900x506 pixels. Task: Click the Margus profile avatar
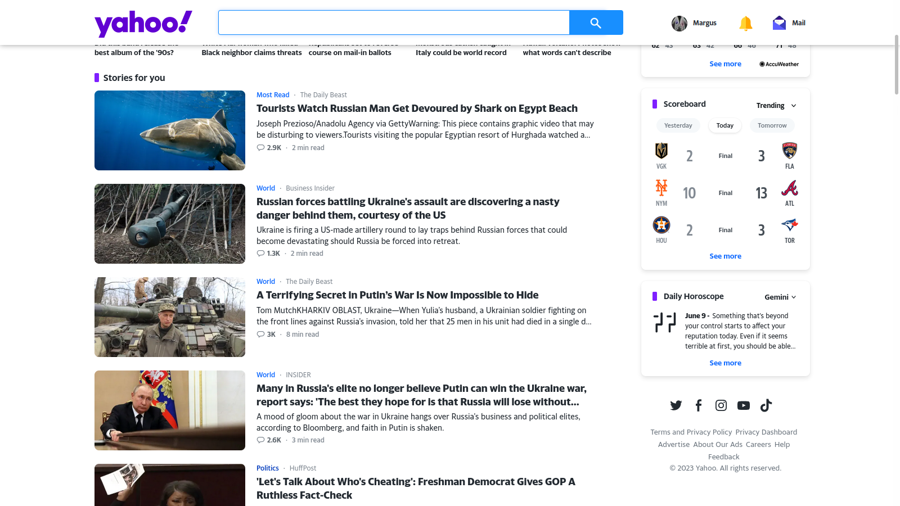(679, 23)
